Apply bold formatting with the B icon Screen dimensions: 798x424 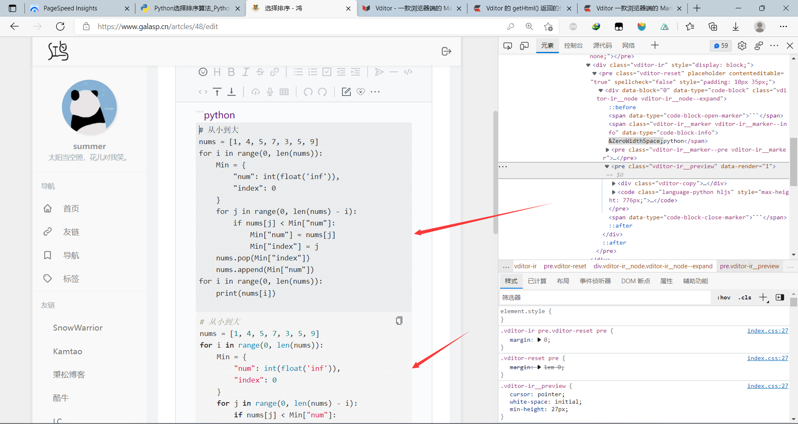231,72
